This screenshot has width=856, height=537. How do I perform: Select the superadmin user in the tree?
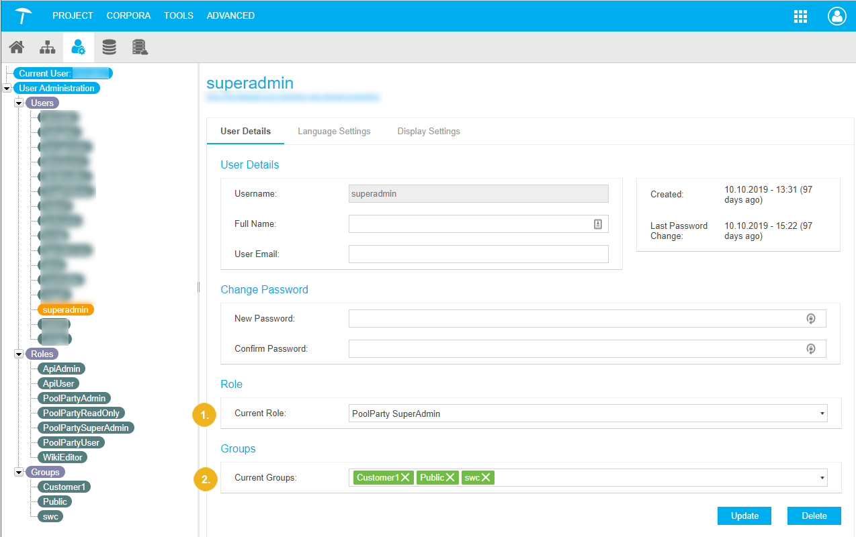66,309
